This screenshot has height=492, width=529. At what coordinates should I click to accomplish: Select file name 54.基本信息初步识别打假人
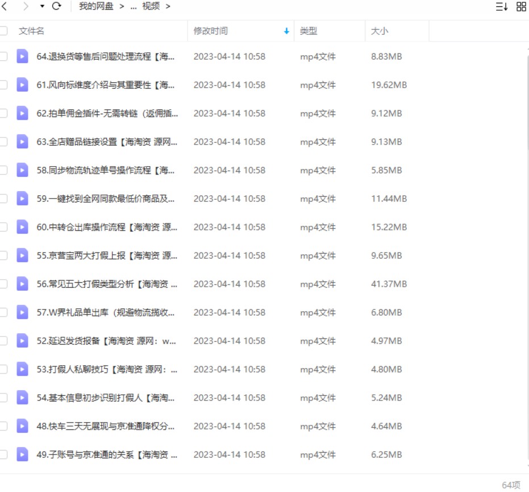(106, 398)
